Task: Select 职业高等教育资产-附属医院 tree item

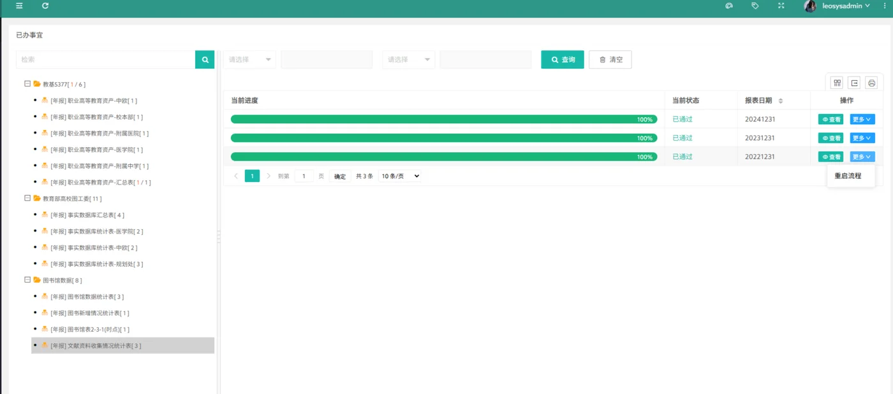Action: point(100,134)
